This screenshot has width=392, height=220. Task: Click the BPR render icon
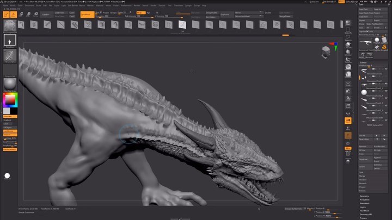click(348, 23)
